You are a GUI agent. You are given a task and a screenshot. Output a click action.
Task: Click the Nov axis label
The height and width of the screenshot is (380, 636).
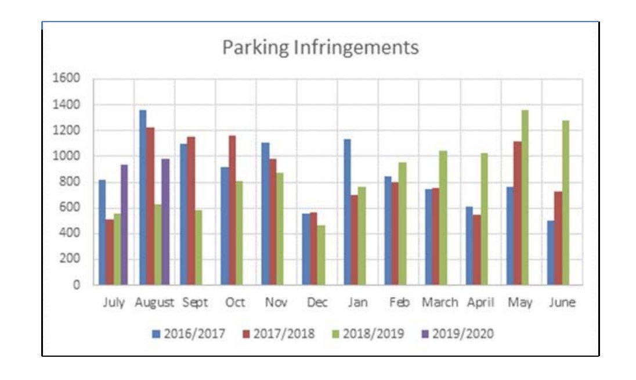(x=276, y=303)
